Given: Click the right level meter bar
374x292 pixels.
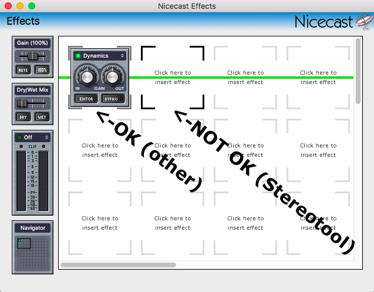Looking at the screenshot, I should 43,181.
